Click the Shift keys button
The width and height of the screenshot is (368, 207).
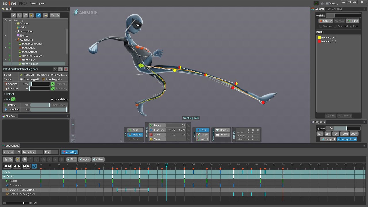point(72,159)
